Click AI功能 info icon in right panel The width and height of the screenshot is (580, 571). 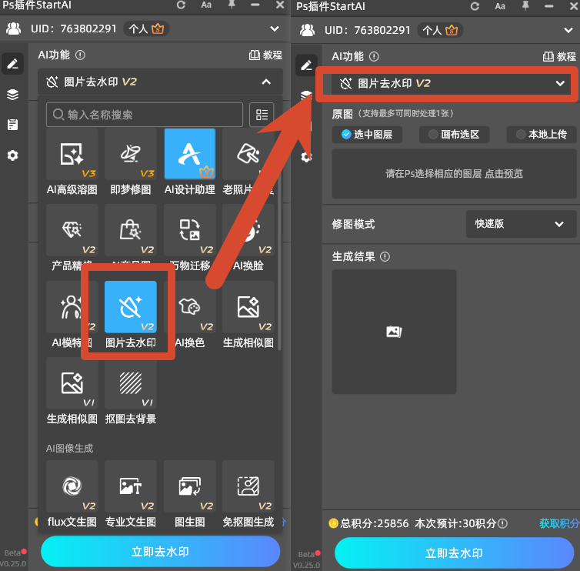pyautogui.click(x=374, y=57)
